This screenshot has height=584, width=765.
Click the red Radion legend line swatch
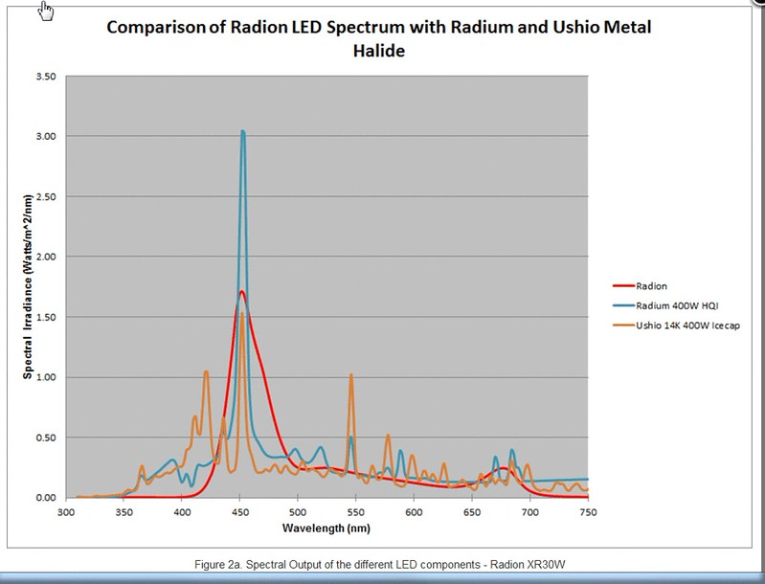(x=625, y=285)
